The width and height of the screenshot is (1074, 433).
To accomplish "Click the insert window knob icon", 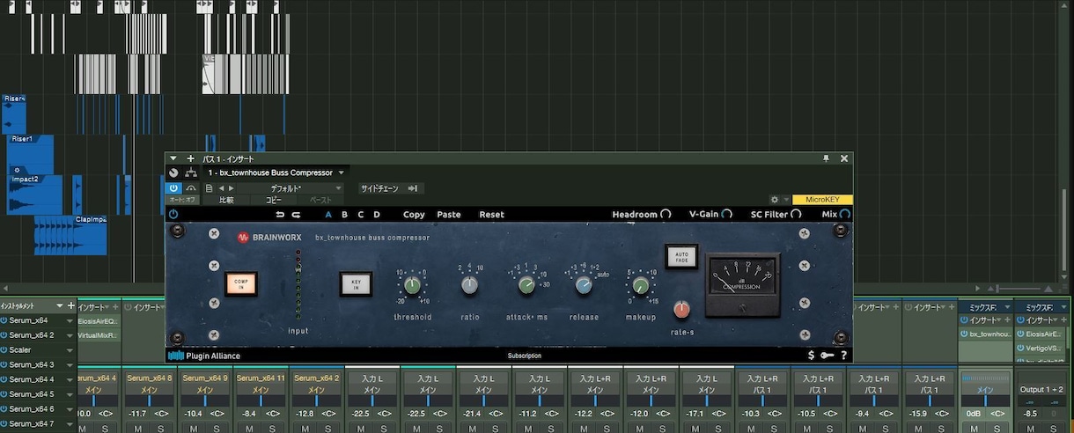I will (173, 172).
